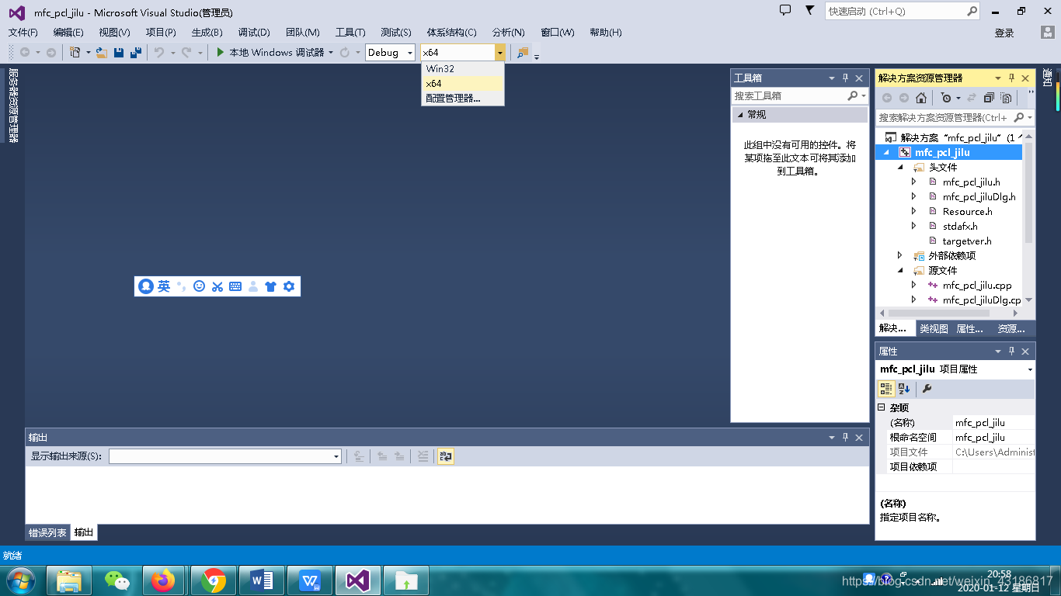Image resolution: width=1061 pixels, height=596 pixels.
Task: Open the 调试(D) menu
Action: pos(252,32)
